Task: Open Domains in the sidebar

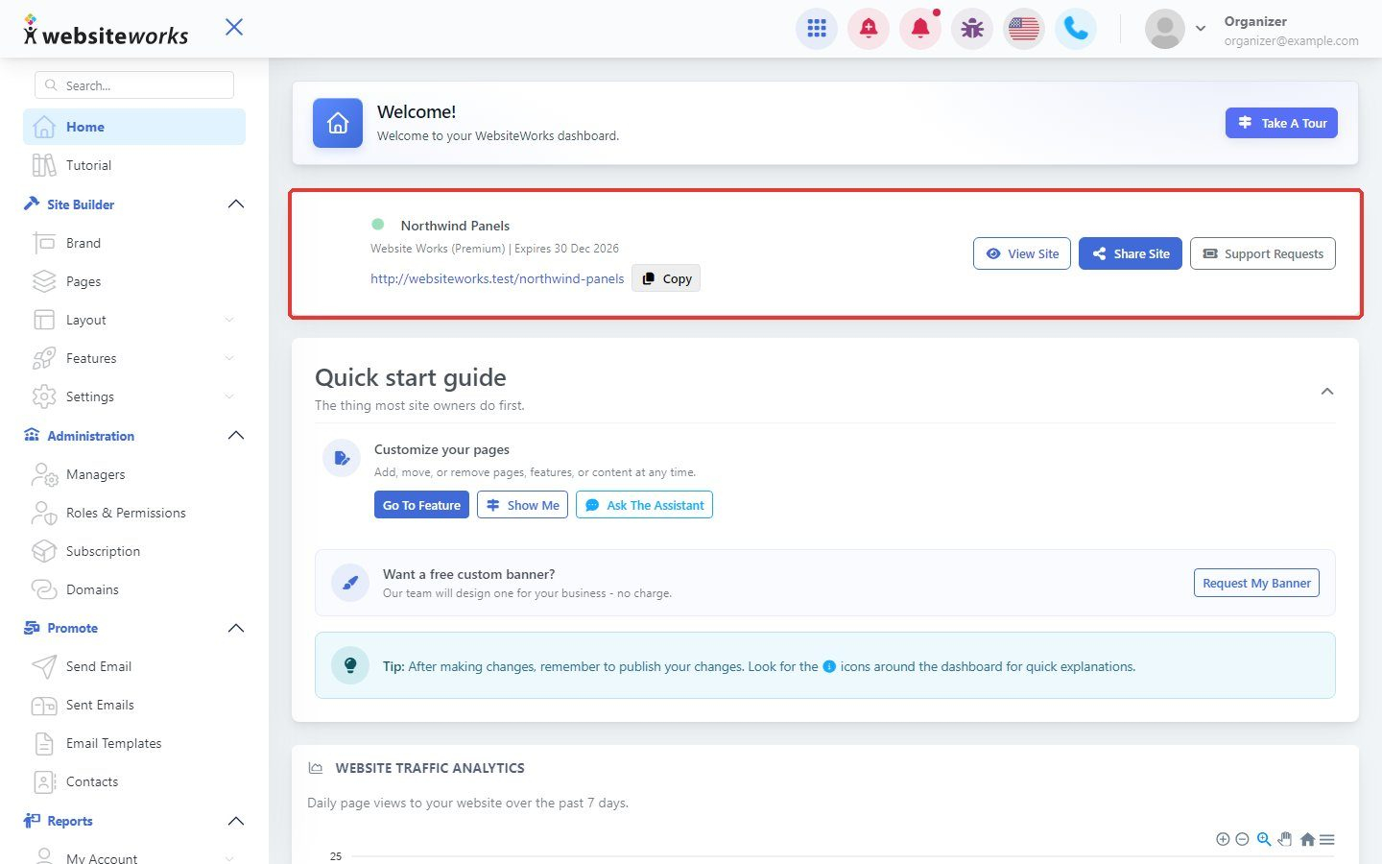Action: [134, 589]
